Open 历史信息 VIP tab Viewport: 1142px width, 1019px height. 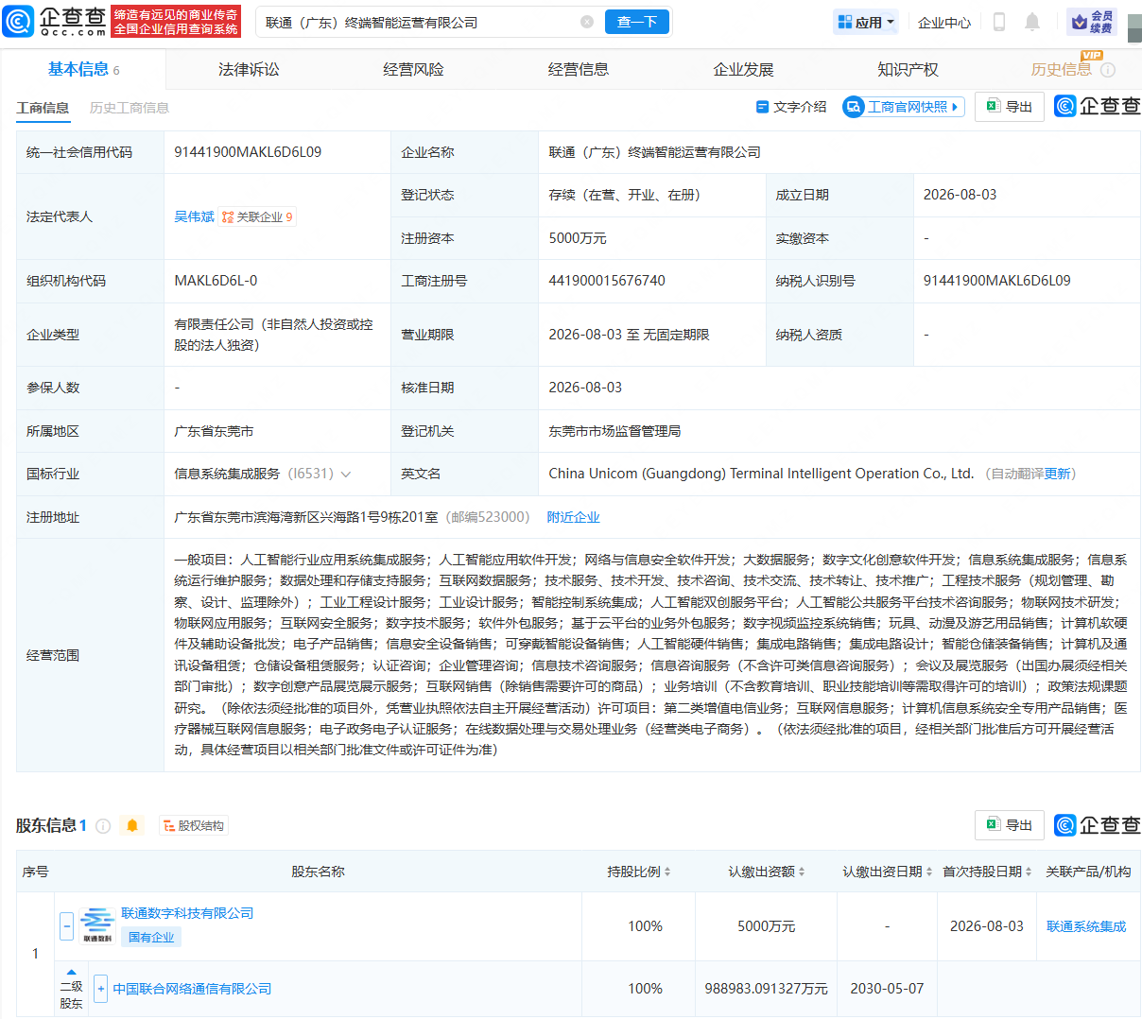[x=1061, y=70]
